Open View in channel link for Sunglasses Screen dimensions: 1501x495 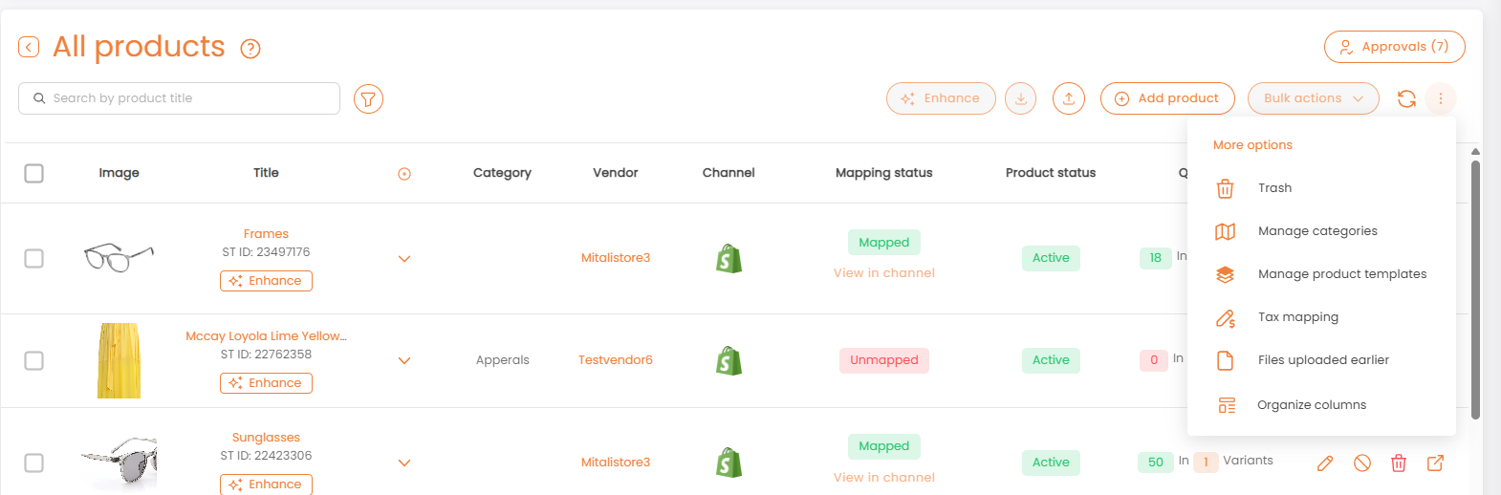pos(884,478)
